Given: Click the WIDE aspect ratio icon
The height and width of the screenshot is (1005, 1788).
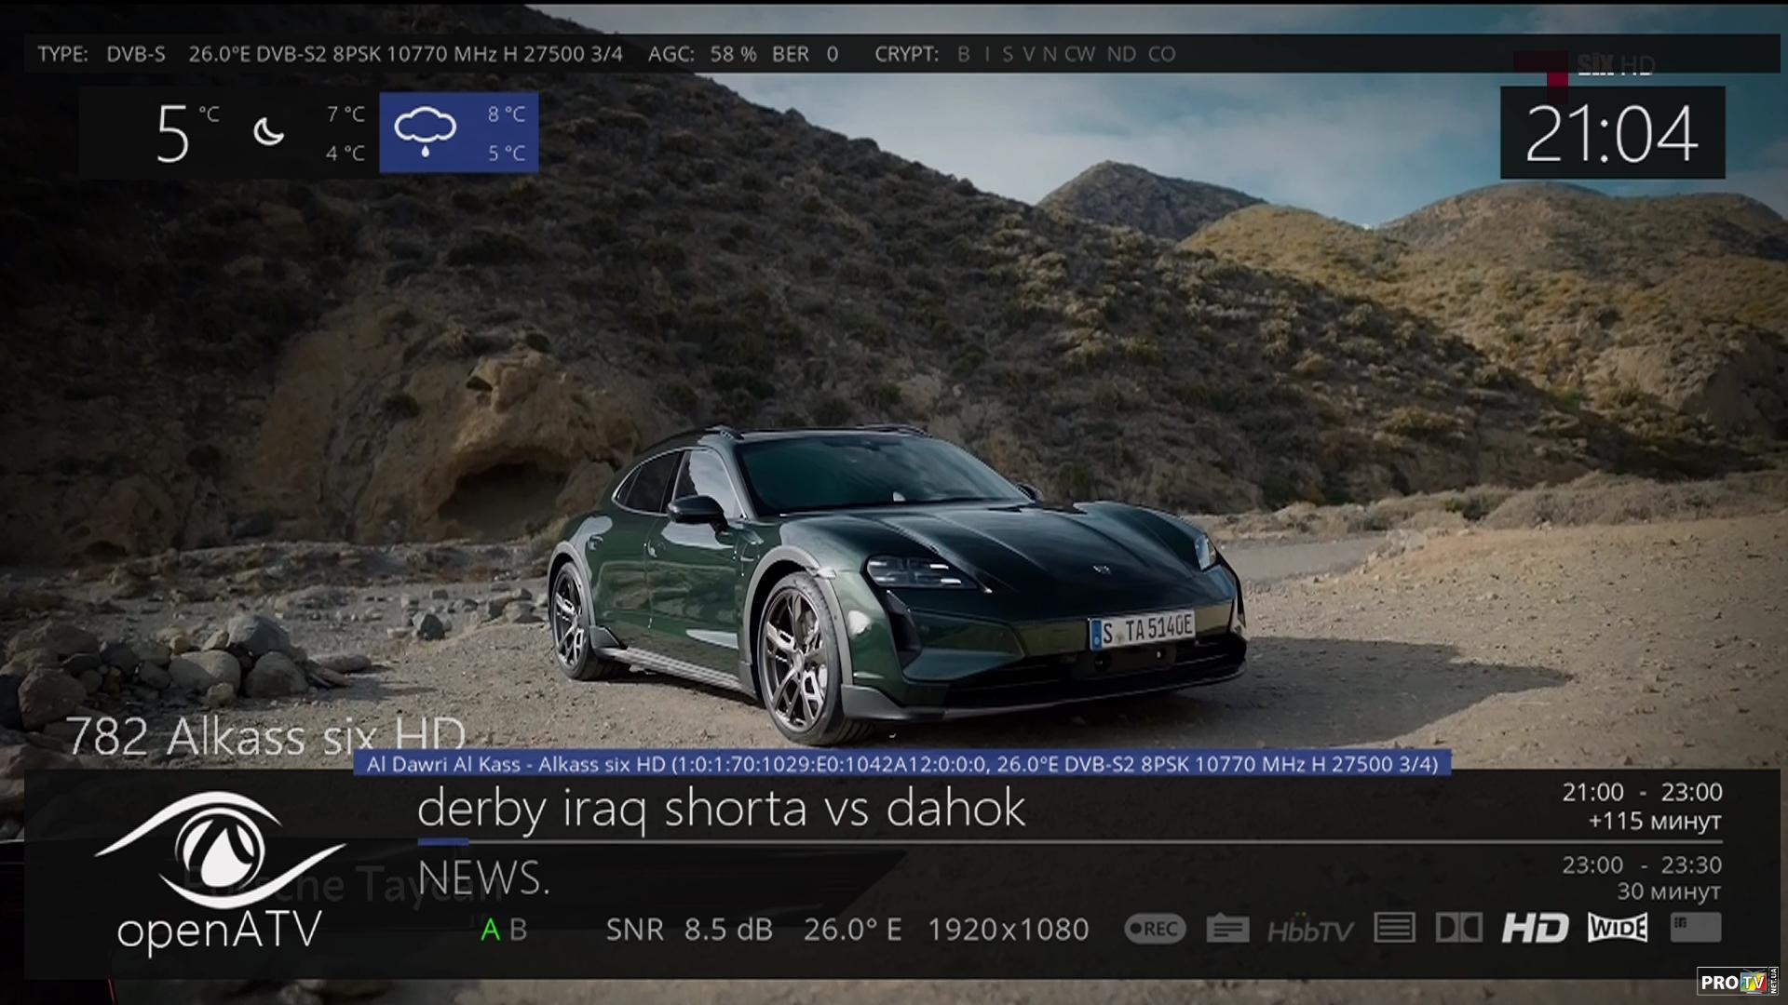Looking at the screenshot, I should pyautogui.click(x=1618, y=928).
